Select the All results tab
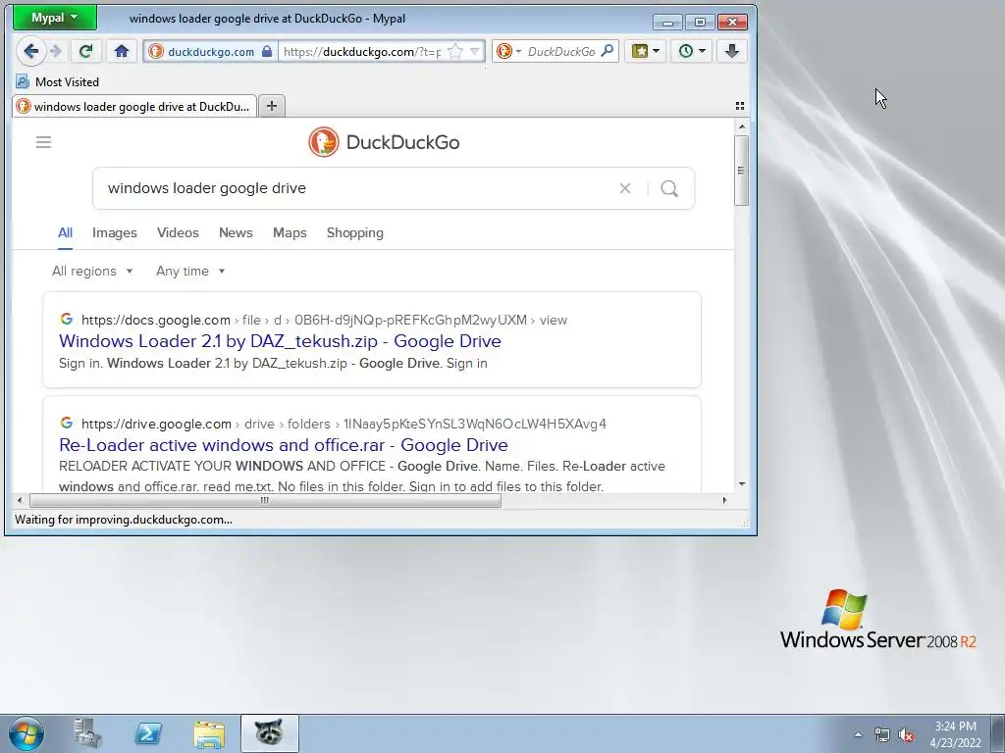1005x753 pixels. click(66, 233)
